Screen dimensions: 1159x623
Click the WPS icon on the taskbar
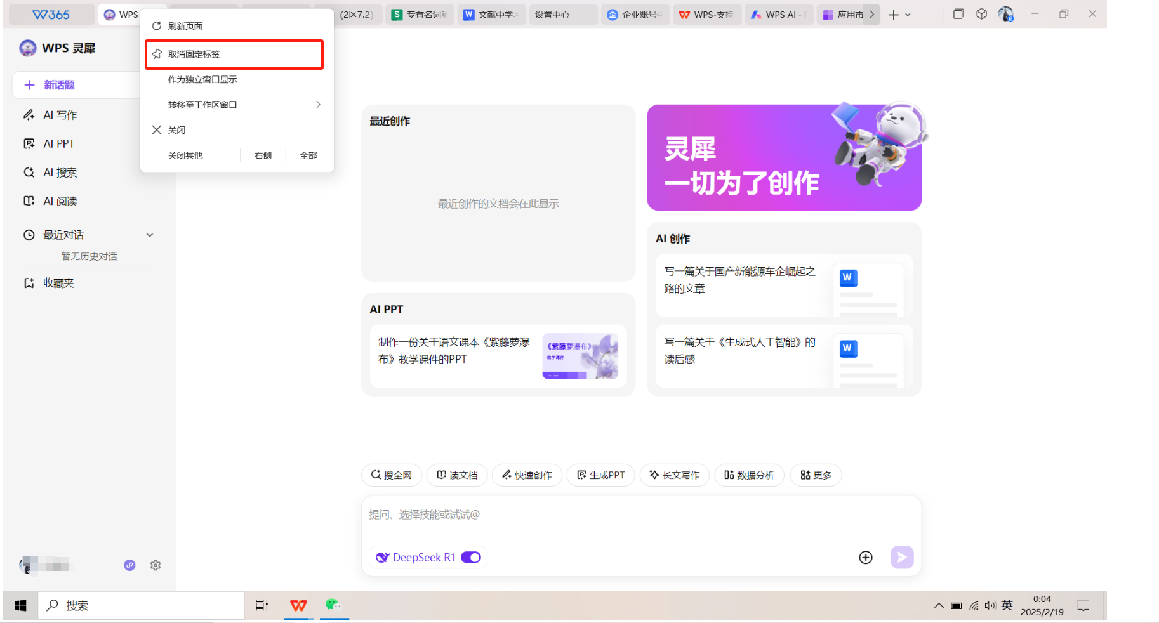point(298,605)
